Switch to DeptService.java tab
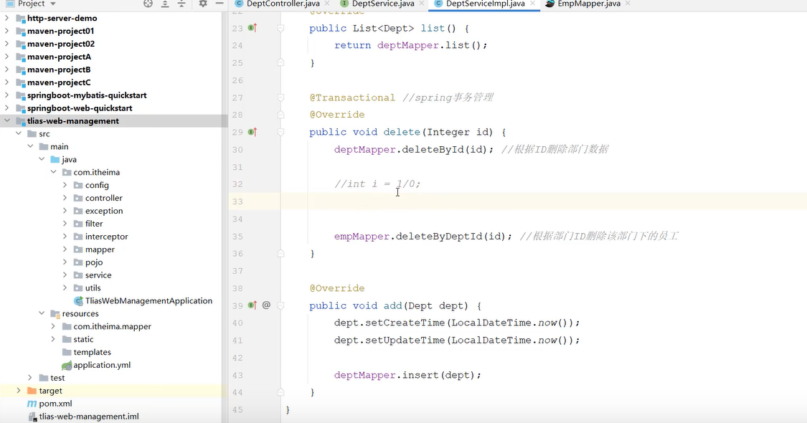Viewport: 807px width, 423px height. 383,4
